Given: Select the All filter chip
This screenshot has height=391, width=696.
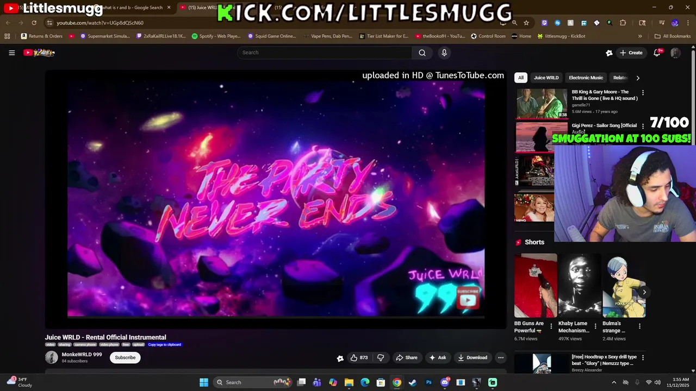Looking at the screenshot, I should 521,78.
